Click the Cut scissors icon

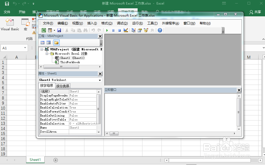67,30
